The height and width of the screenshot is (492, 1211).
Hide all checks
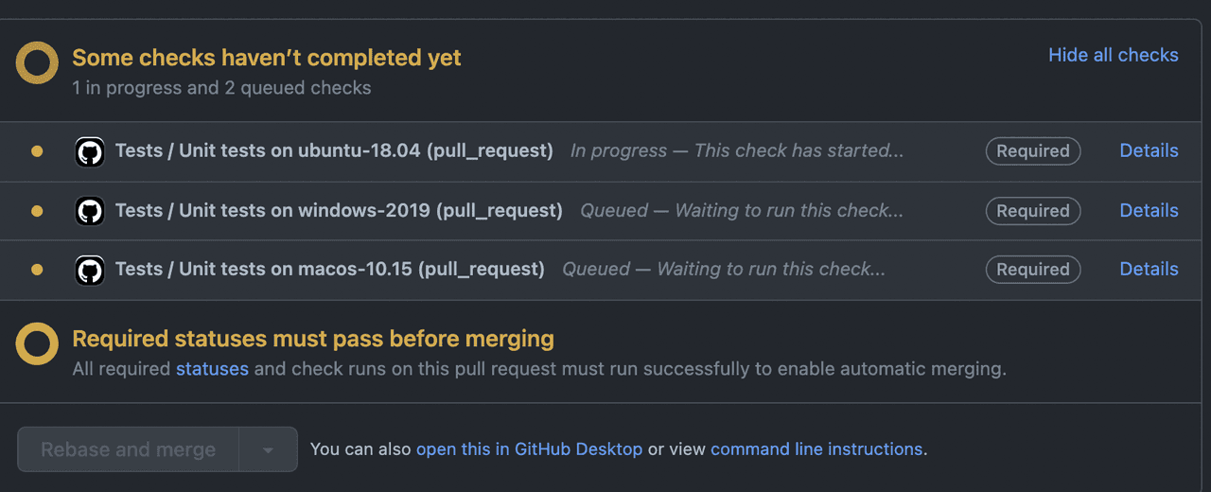[1113, 55]
